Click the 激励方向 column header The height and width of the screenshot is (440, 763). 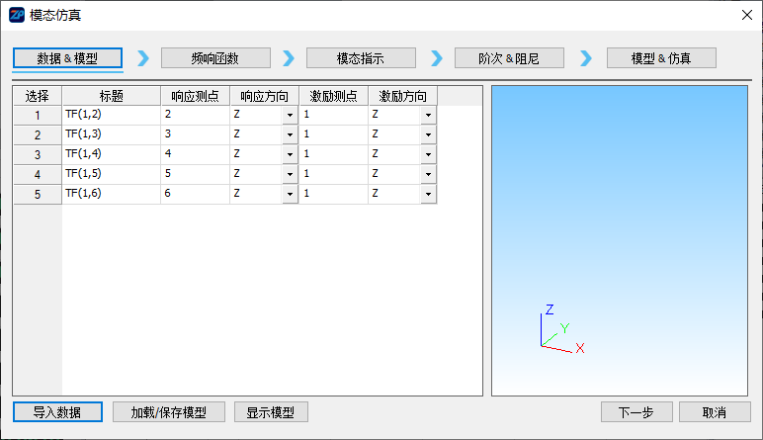(x=403, y=96)
